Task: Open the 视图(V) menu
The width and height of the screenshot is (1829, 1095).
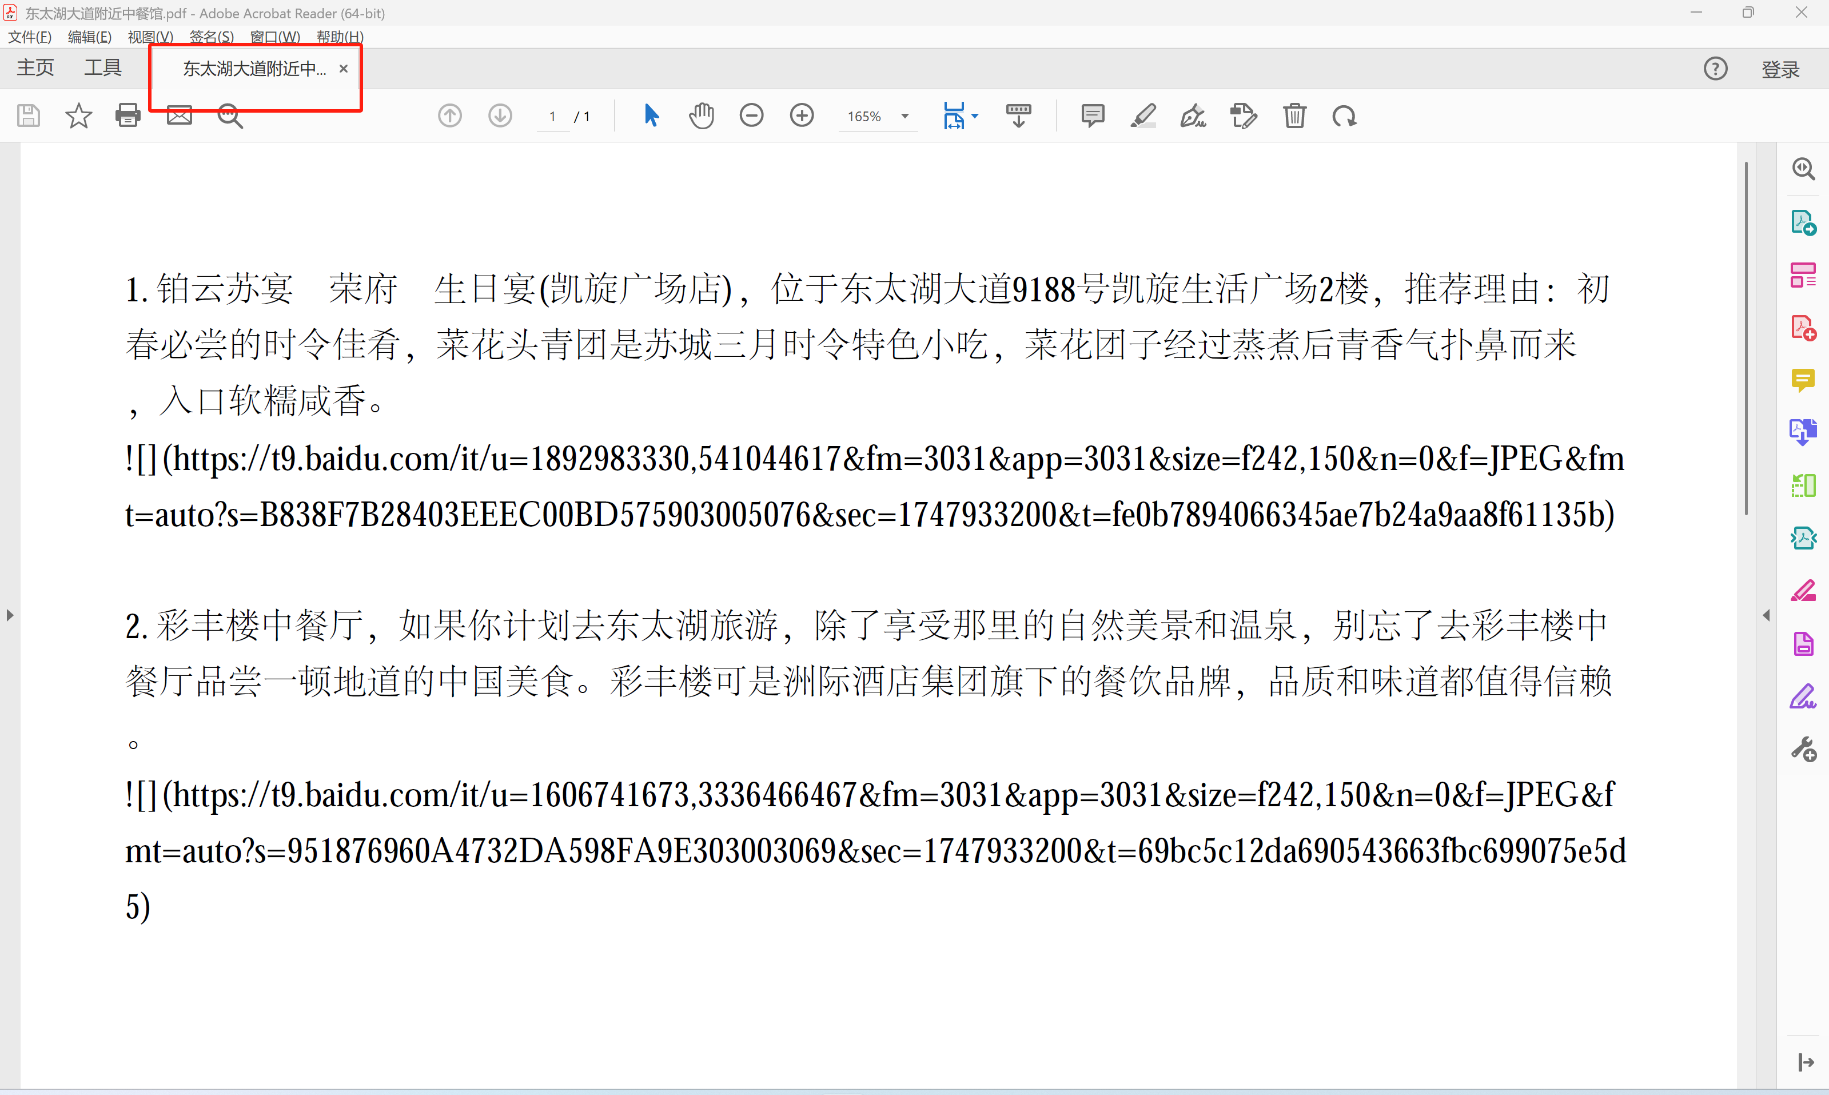Action: [150, 37]
